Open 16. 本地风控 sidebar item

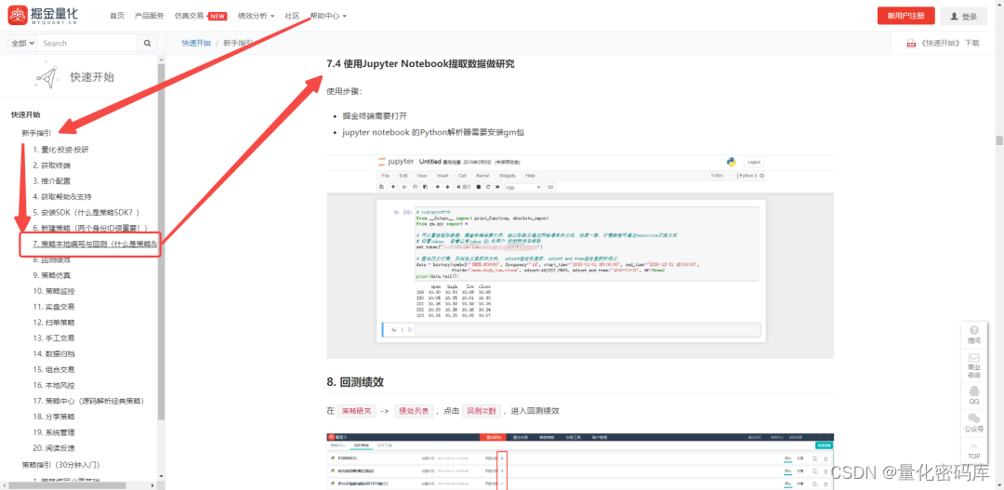pos(54,386)
